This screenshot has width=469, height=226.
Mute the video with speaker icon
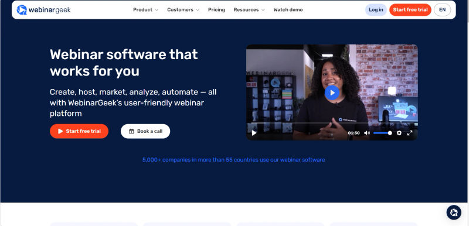point(367,133)
